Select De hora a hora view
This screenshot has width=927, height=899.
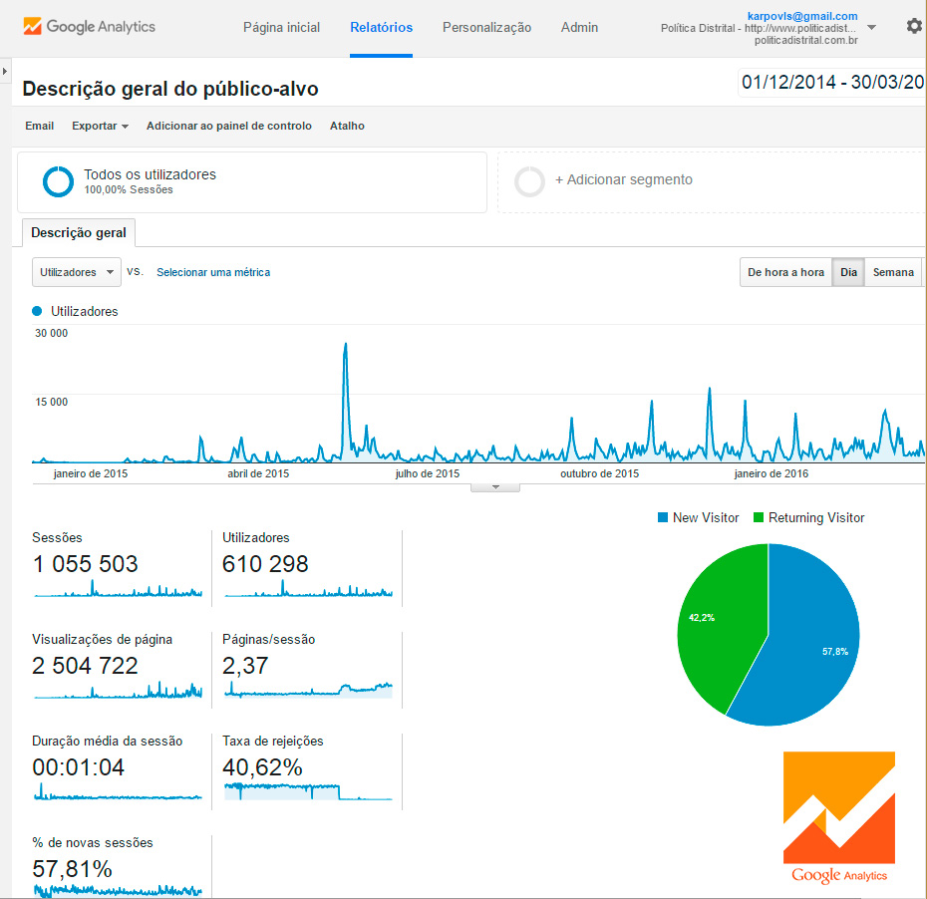point(785,272)
